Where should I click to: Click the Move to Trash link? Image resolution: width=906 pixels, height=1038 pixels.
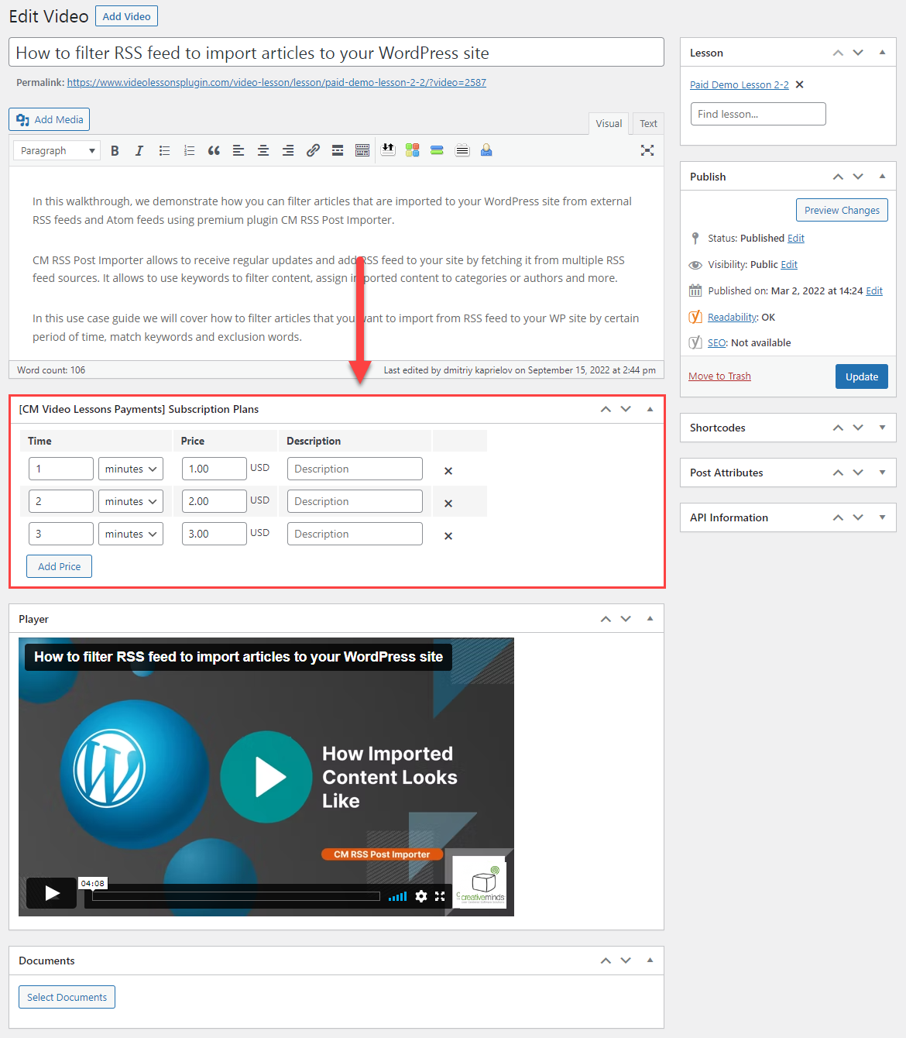[x=719, y=376]
